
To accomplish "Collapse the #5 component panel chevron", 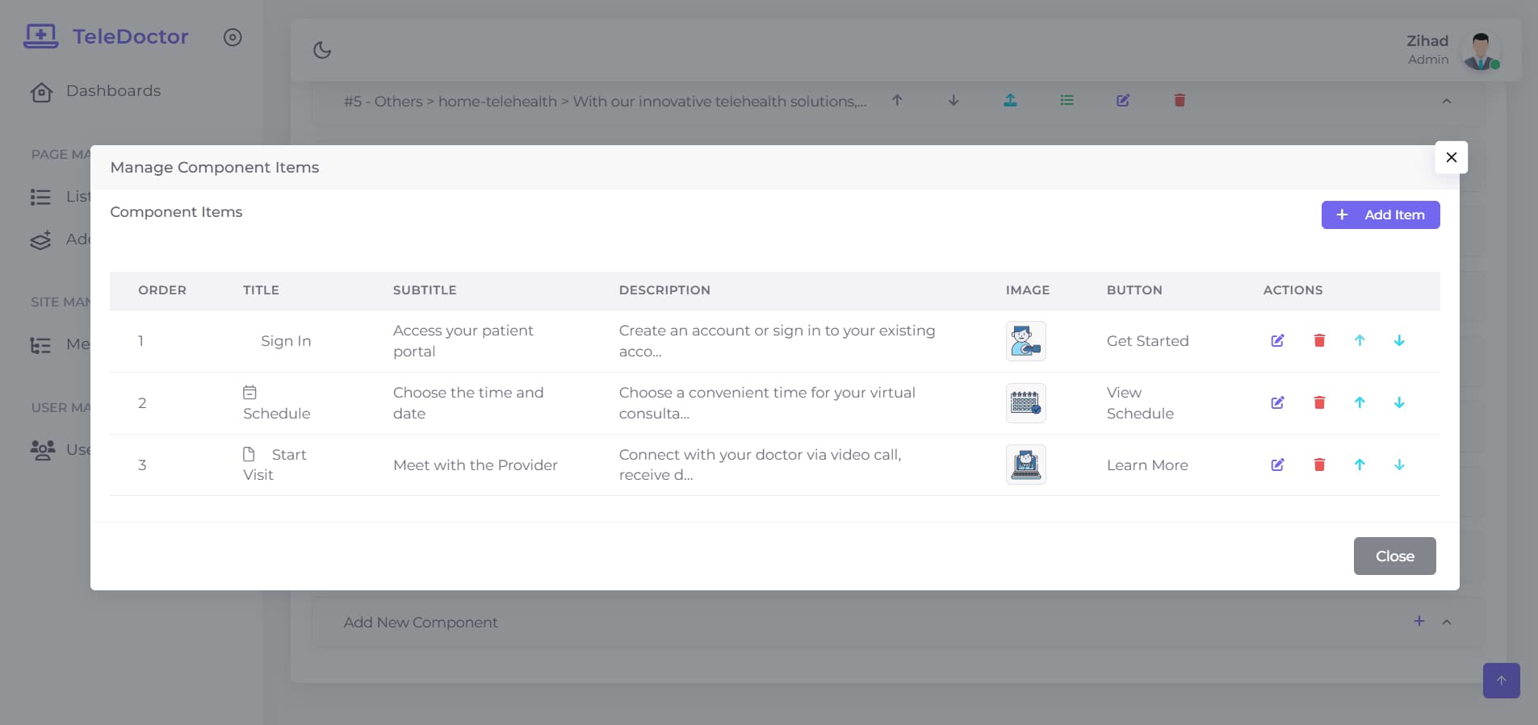I will [1447, 101].
